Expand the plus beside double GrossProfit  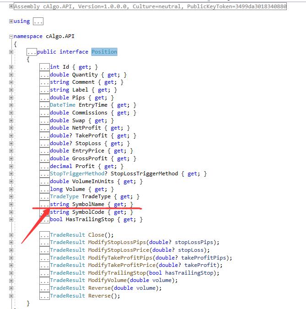point(11,158)
